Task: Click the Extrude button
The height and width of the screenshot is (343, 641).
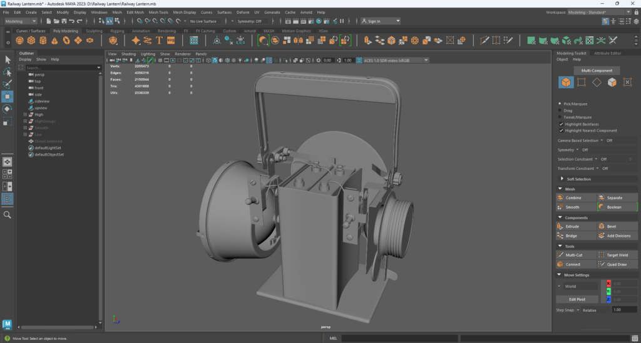Action: click(x=577, y=226)
